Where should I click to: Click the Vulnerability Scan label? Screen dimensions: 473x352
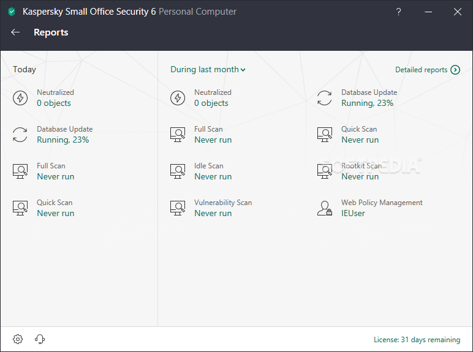point(223,203)
